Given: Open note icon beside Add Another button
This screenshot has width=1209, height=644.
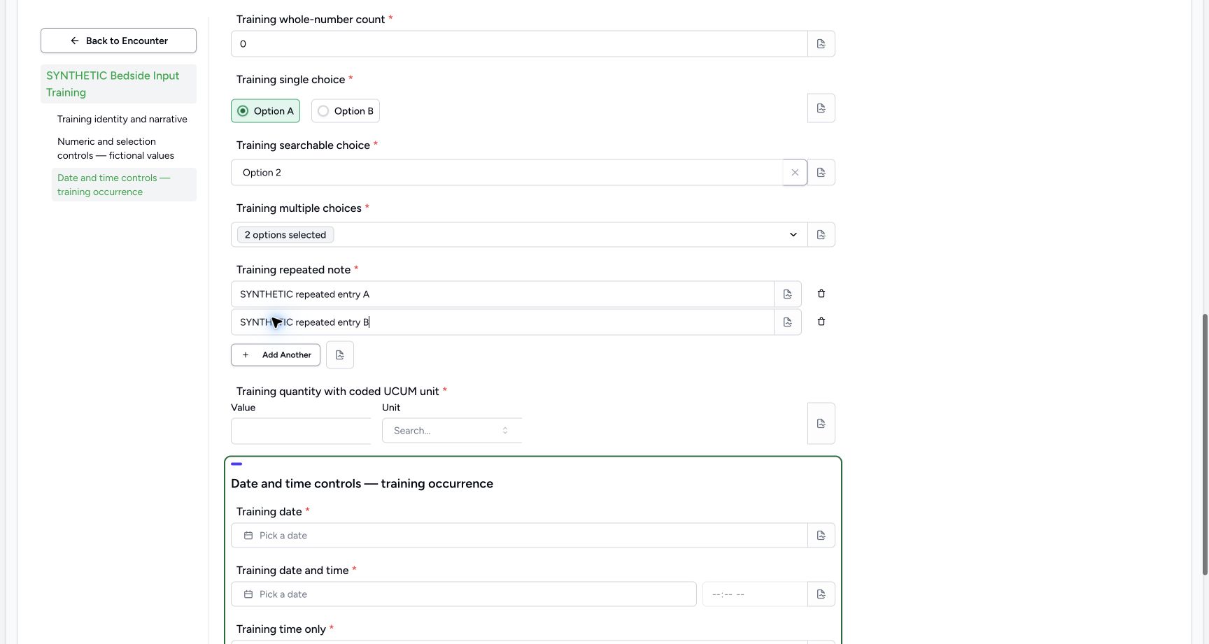Looking at the screenshot, I should click(x=340, y=355).
